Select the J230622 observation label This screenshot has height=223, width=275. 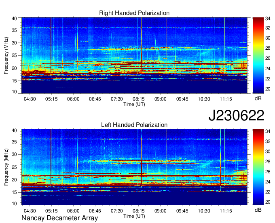[x=236, y=116]
